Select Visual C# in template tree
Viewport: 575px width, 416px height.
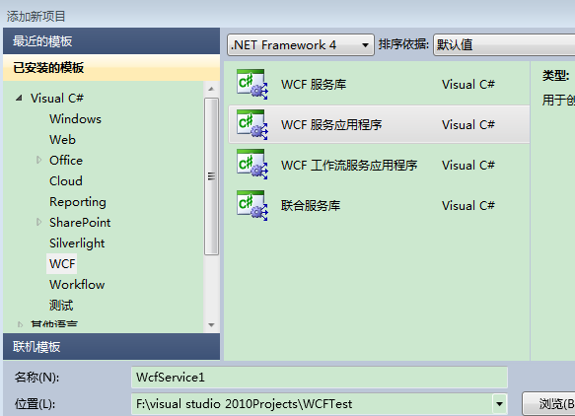(57, 99)
